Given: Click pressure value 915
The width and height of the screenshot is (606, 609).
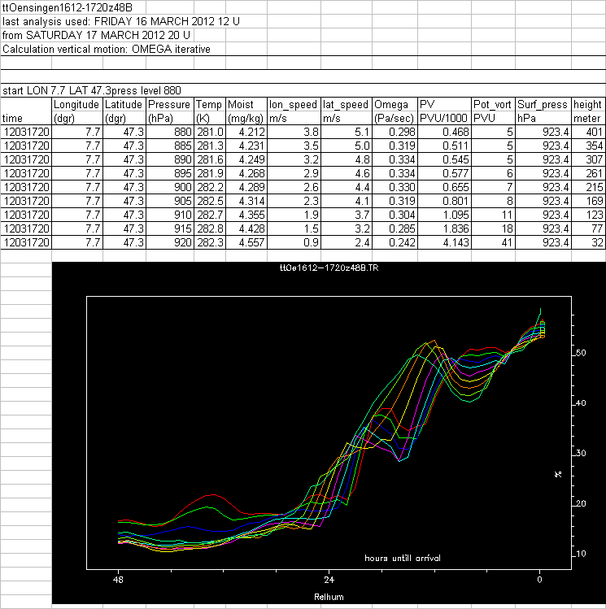Looking at the screenshot, I should click(x=170, y=228).
